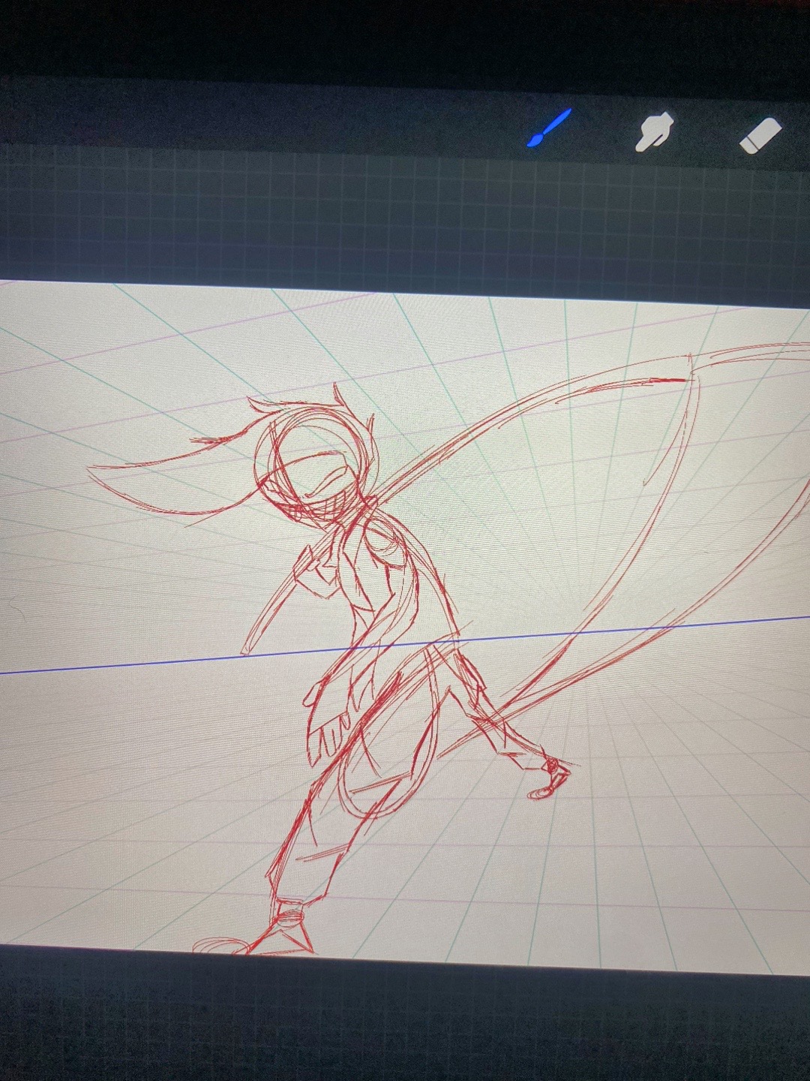Select the Eraser tool
The image size is (810, 1081).
click(760, 137)
